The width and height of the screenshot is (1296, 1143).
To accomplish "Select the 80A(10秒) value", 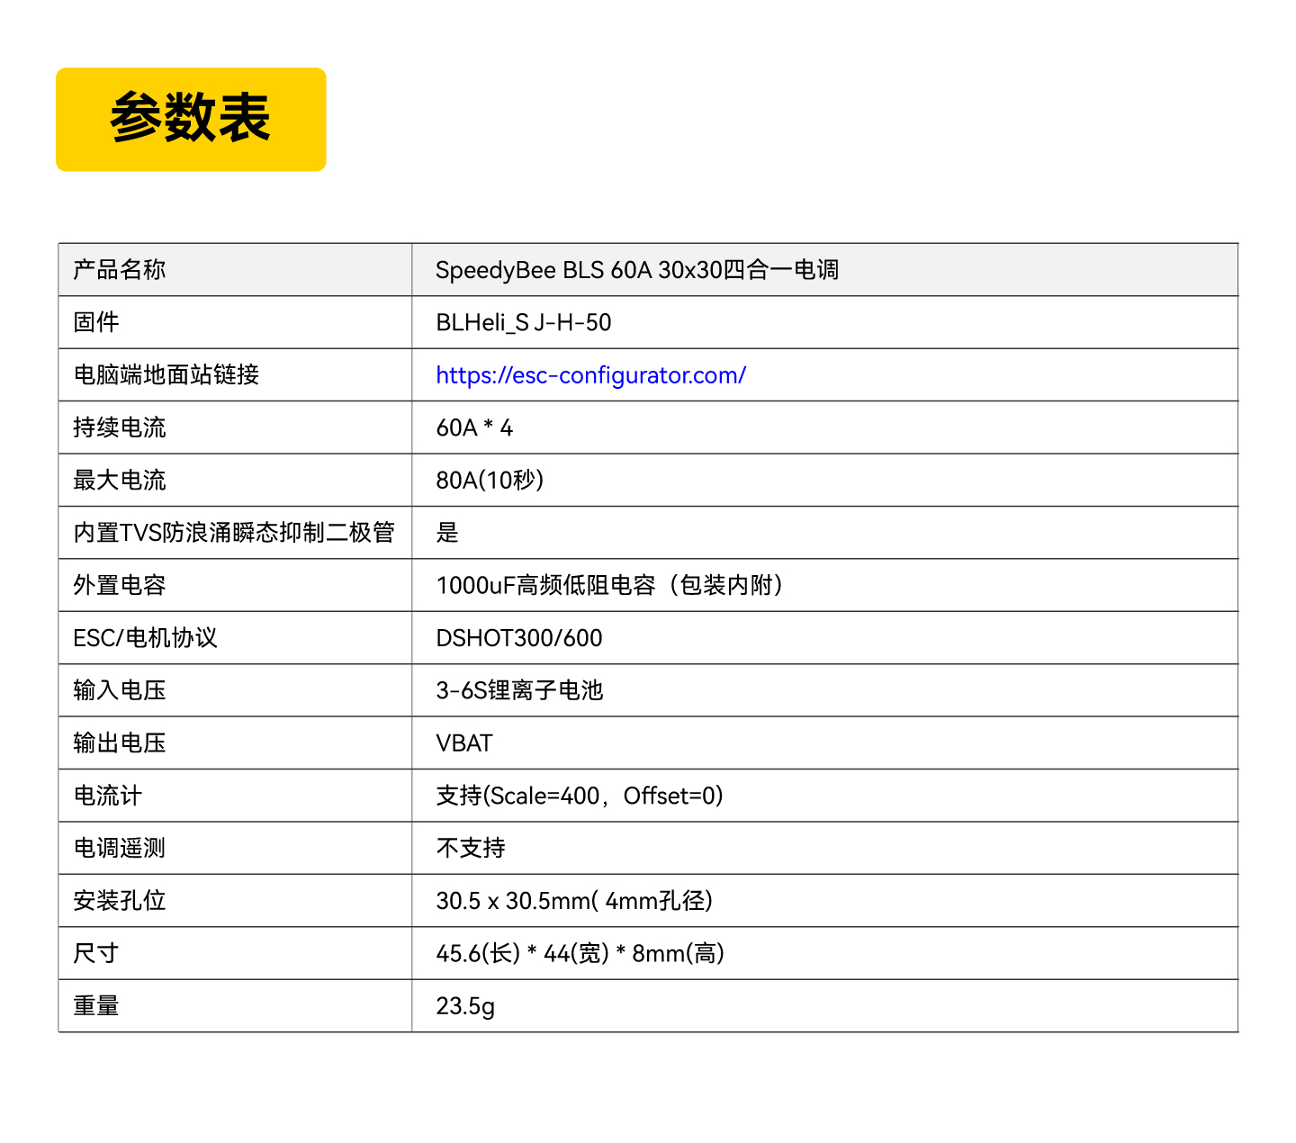I will (x=490, y=481).
